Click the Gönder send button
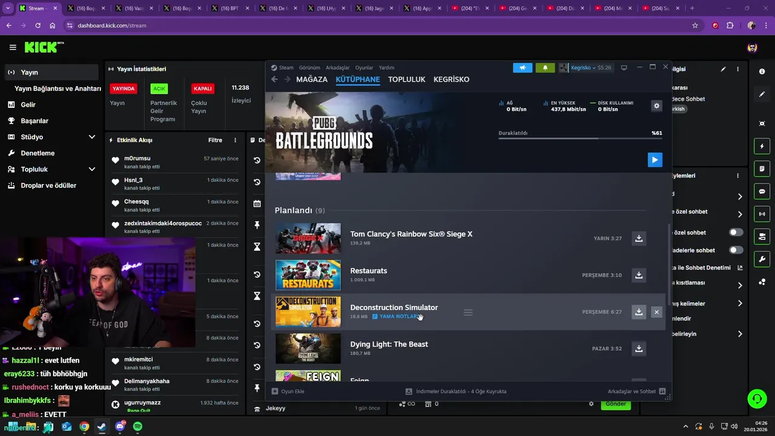This screenshot has height=436, width=775. click(616, 404)
